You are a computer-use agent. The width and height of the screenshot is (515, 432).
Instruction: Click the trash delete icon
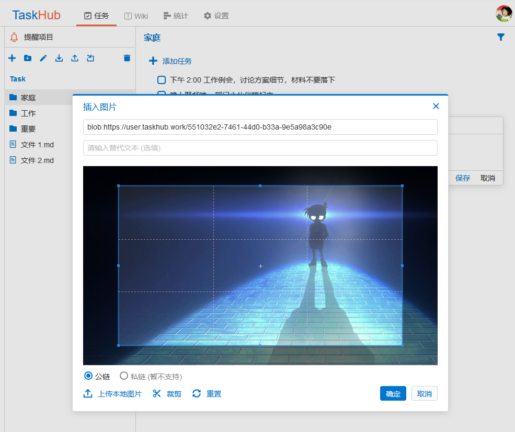click(127, 58)
